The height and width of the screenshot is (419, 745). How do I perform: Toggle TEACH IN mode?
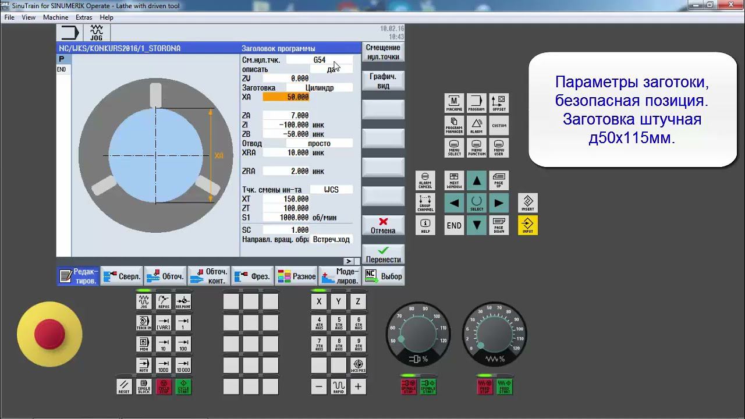[x=144, y=323]
